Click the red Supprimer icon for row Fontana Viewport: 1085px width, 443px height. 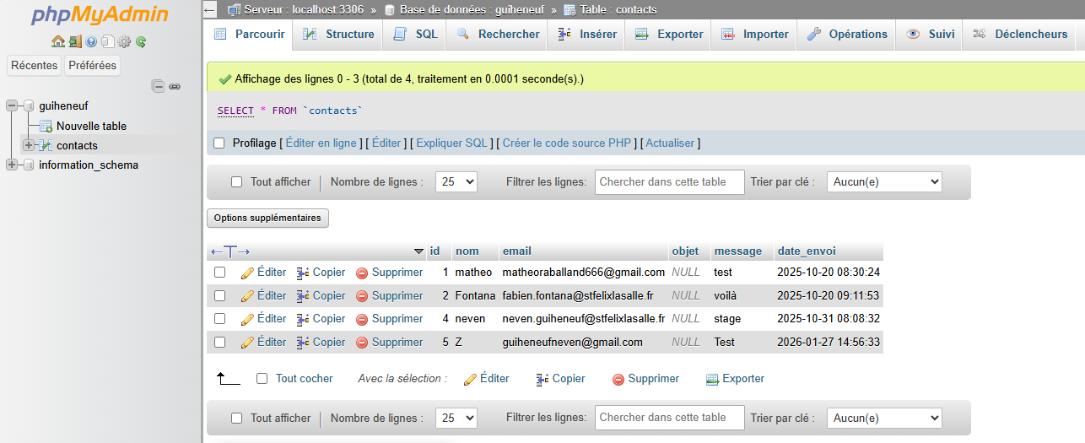point(362,296)
